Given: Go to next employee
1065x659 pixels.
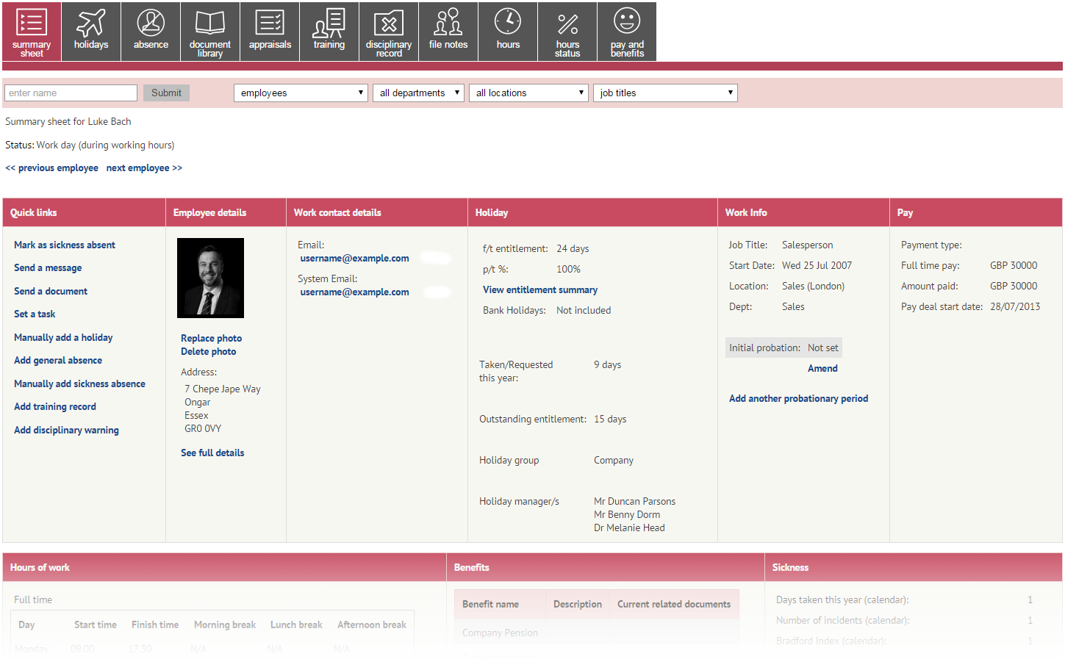Looking at the screenshot, I should [144, 168].
